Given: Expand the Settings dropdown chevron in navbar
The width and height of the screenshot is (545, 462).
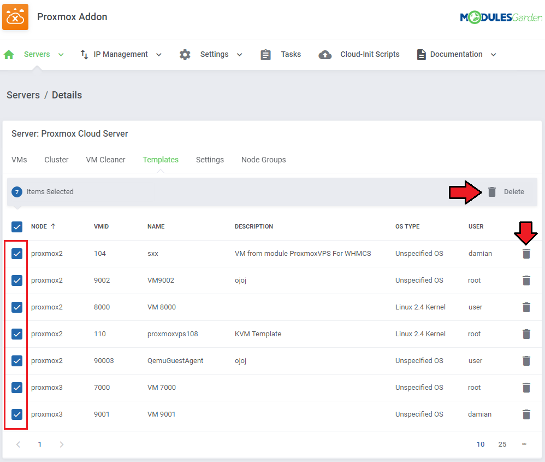Looking at the screenshot, I should (x=240, y=55).
